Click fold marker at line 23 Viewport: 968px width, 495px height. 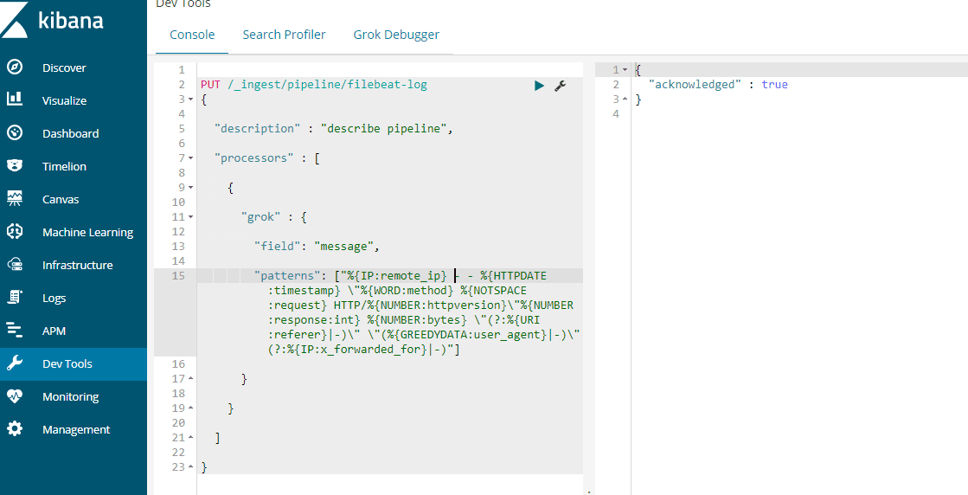(191, 466)
